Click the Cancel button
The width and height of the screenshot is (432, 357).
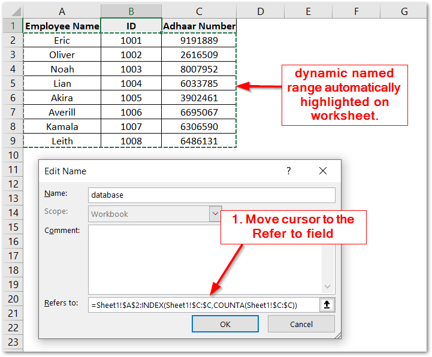click(301, 324)
